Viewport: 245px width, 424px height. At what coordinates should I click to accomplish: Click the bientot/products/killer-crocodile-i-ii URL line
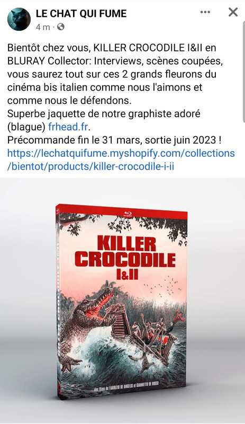[91, 166]
